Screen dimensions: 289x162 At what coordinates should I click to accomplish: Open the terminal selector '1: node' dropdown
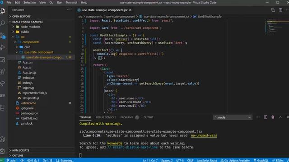click(233, 117)
